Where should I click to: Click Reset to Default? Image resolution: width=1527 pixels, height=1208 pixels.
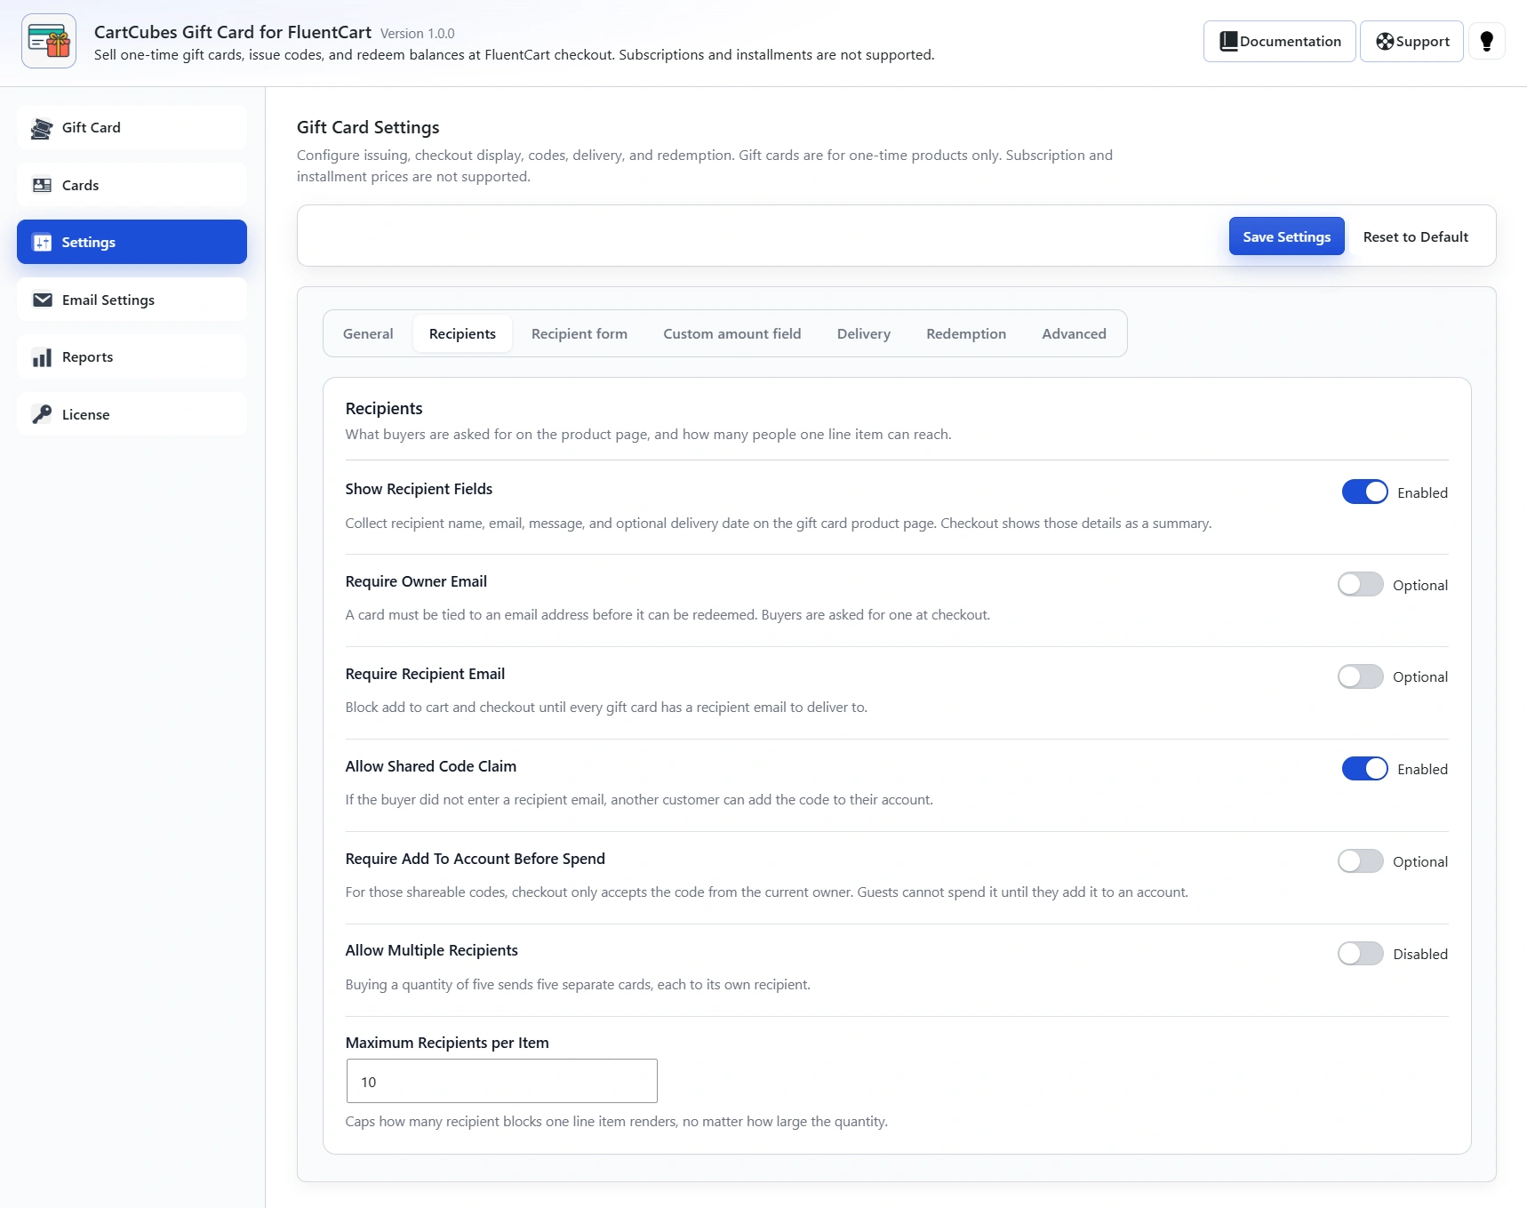point(1416,236)
